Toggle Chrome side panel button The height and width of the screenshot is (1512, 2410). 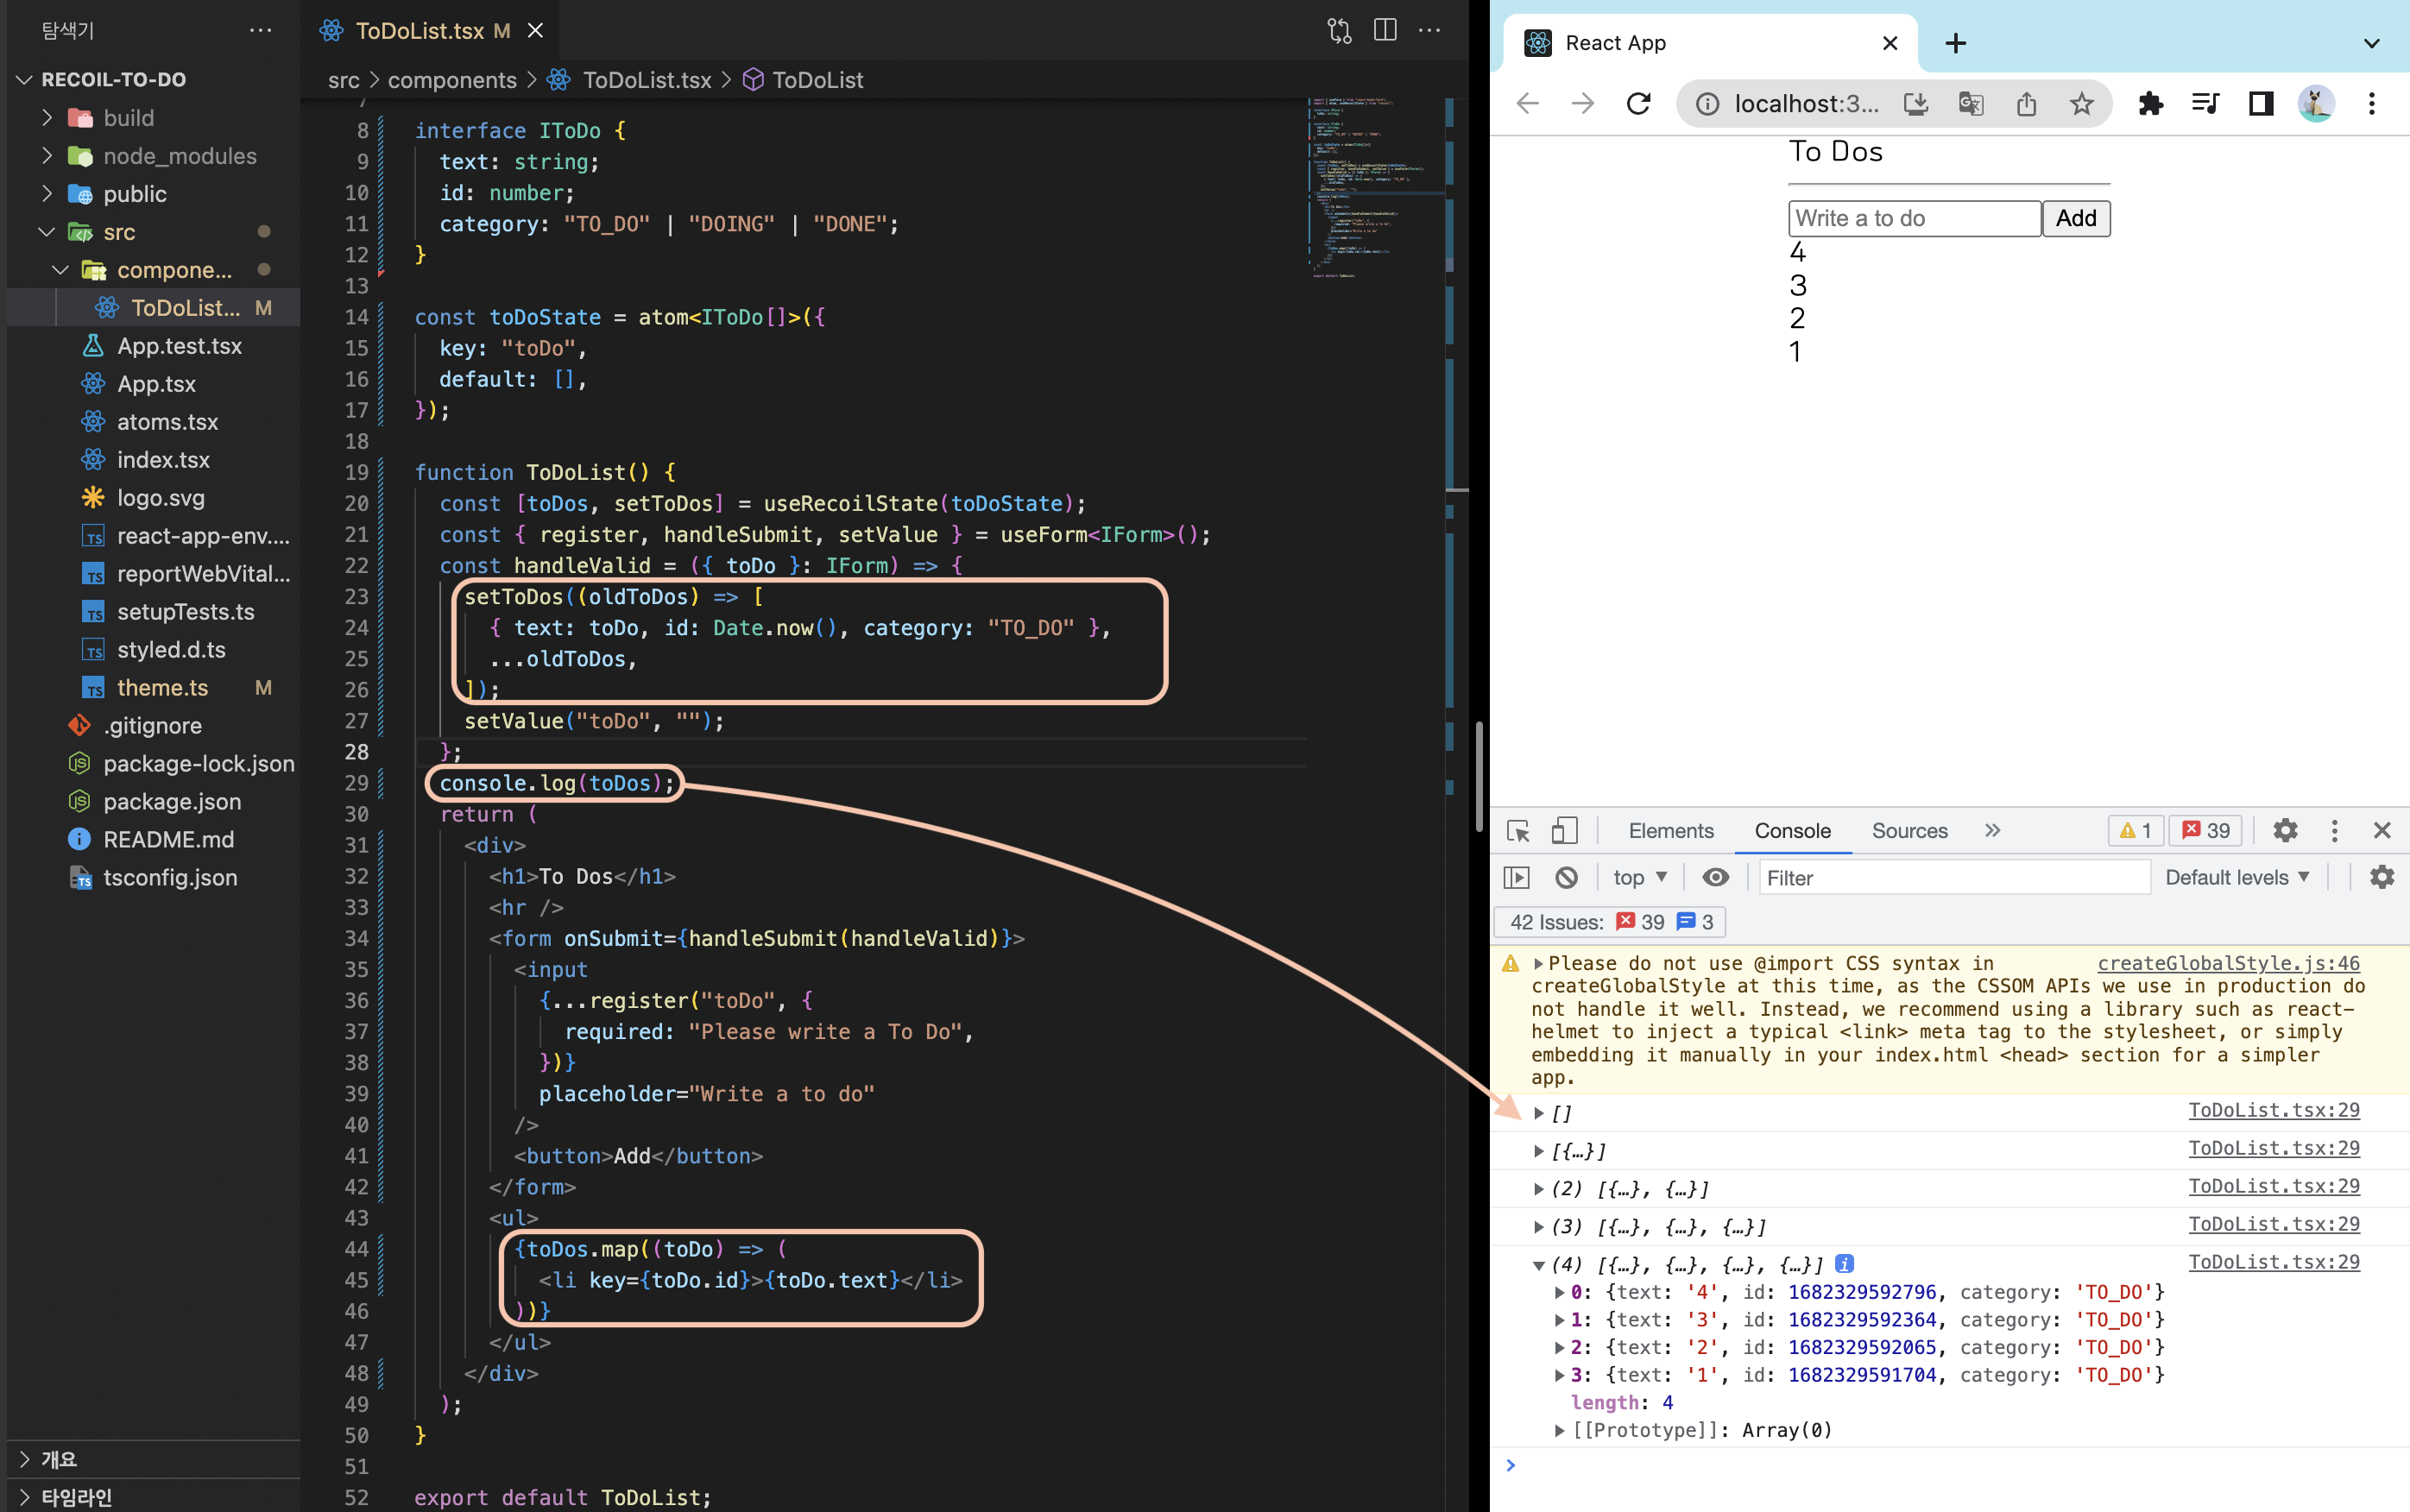2261,103
